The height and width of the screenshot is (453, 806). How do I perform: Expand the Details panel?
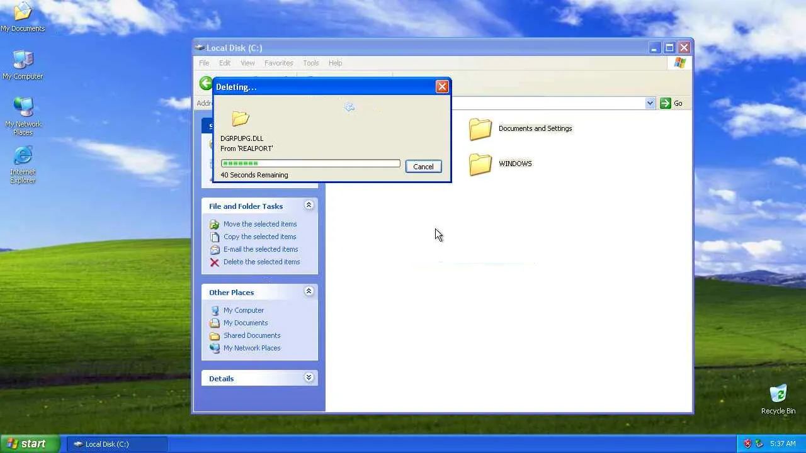pyautogui.click(x=309, y=377)
